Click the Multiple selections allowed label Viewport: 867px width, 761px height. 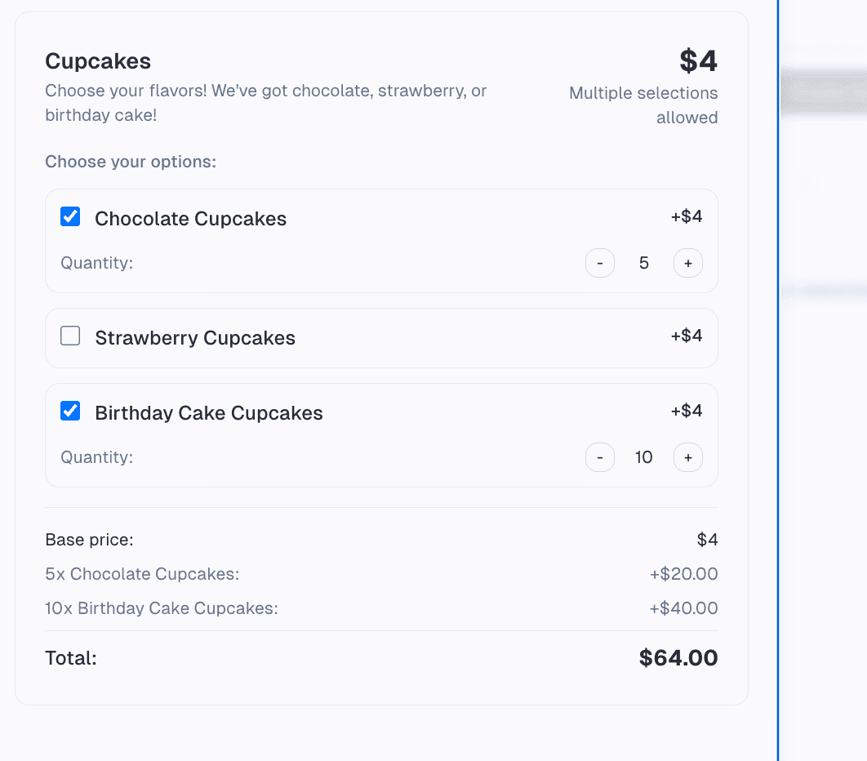642,105
